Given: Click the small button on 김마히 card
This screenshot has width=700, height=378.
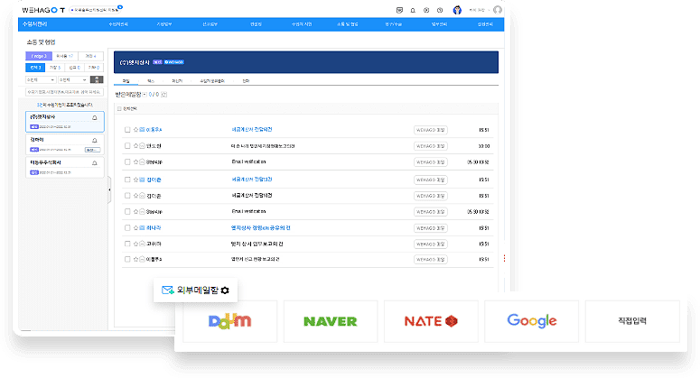Looking at the screenshot, I should [92, 150].
